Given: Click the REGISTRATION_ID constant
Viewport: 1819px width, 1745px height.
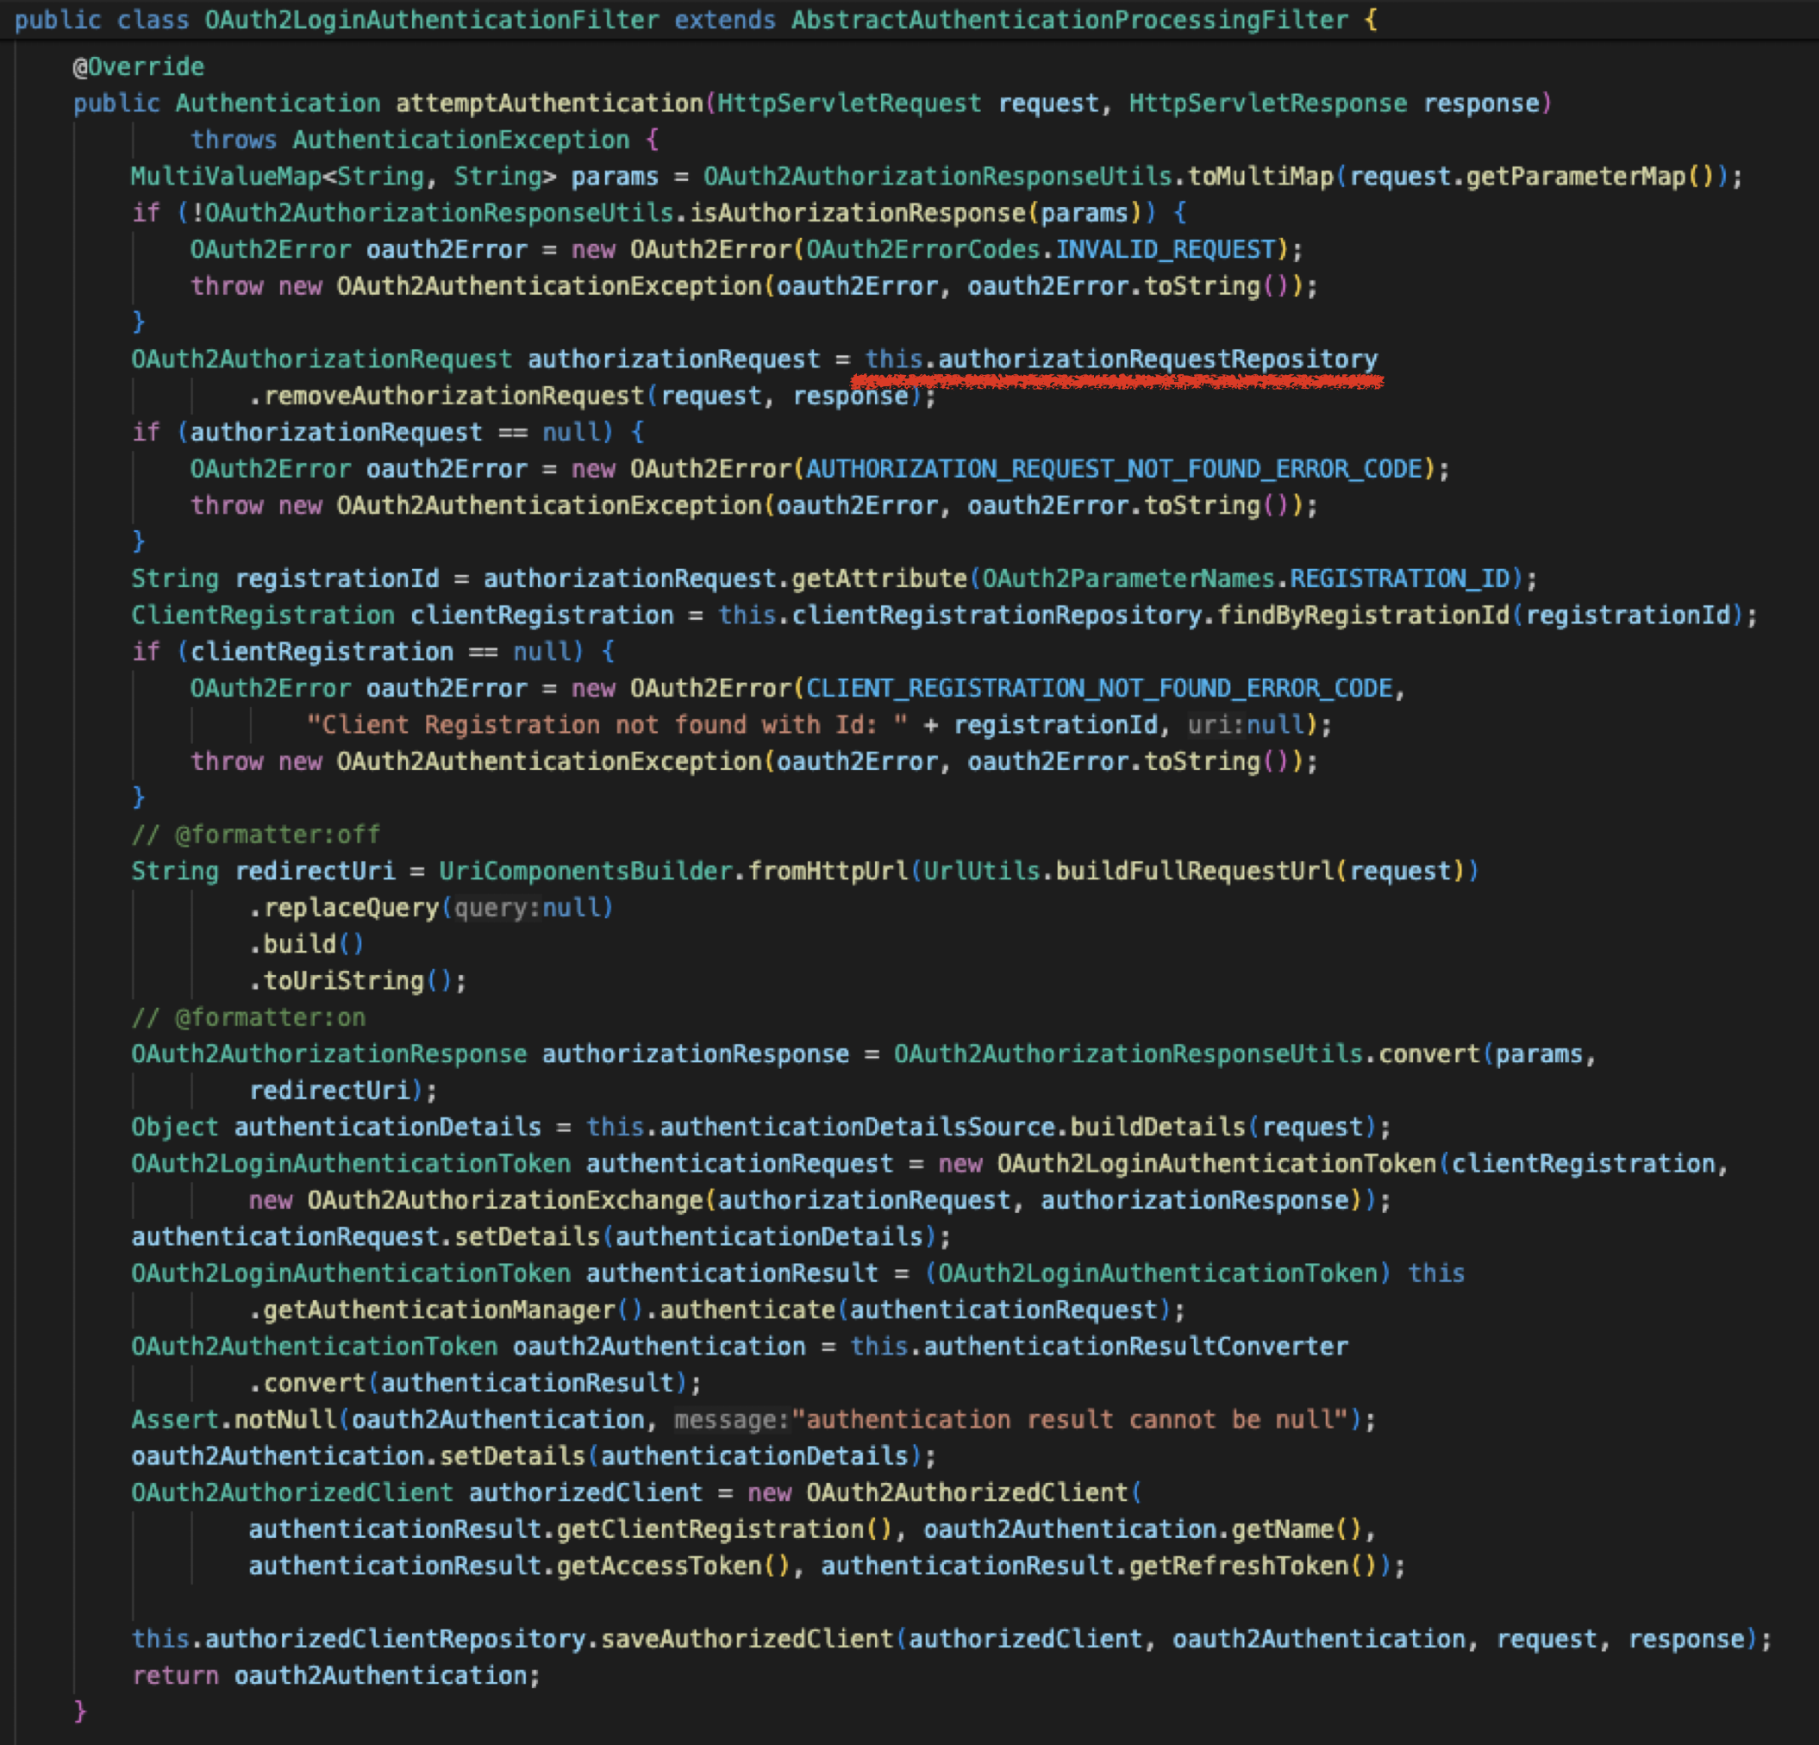Looking at the screenshot, I should click(1399, 579).
